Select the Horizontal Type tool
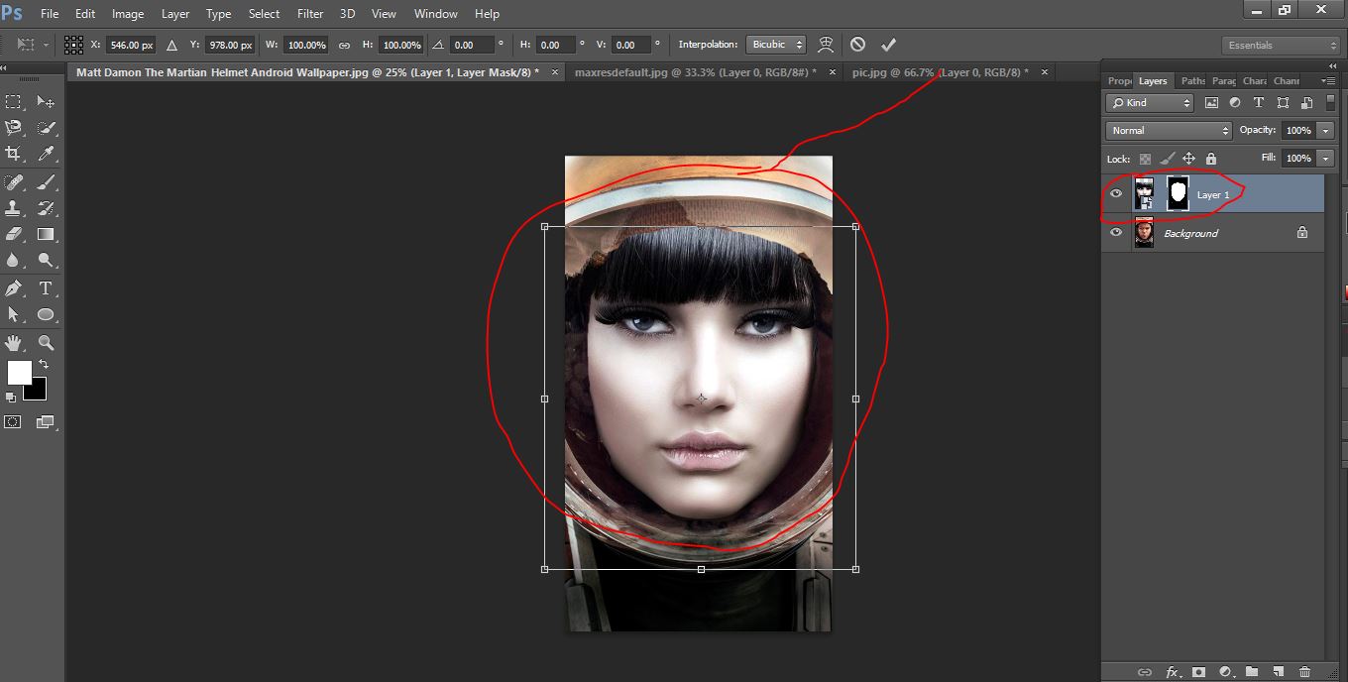The image size is (1348, 682). (x=46, y=288)
